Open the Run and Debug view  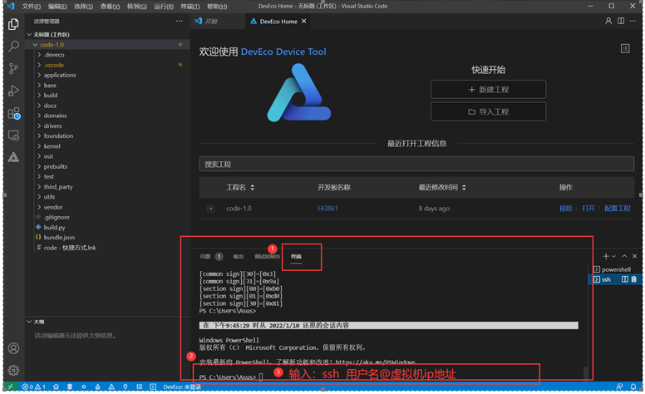coord(13,91)
